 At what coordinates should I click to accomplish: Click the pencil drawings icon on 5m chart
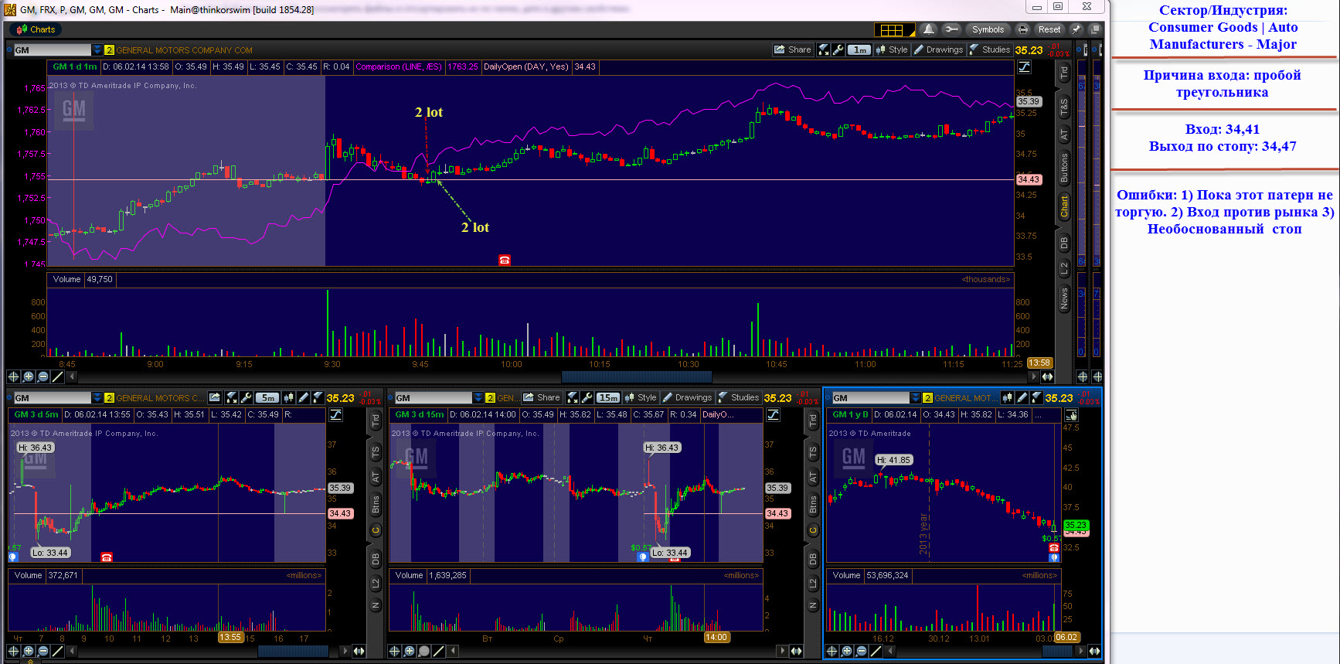tap(304, 397)
